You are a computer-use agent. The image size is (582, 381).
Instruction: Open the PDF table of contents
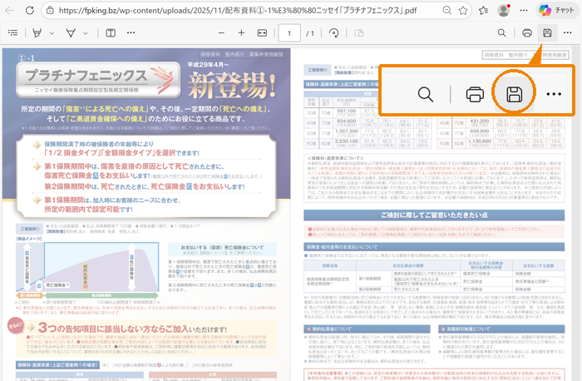(12, 33)
